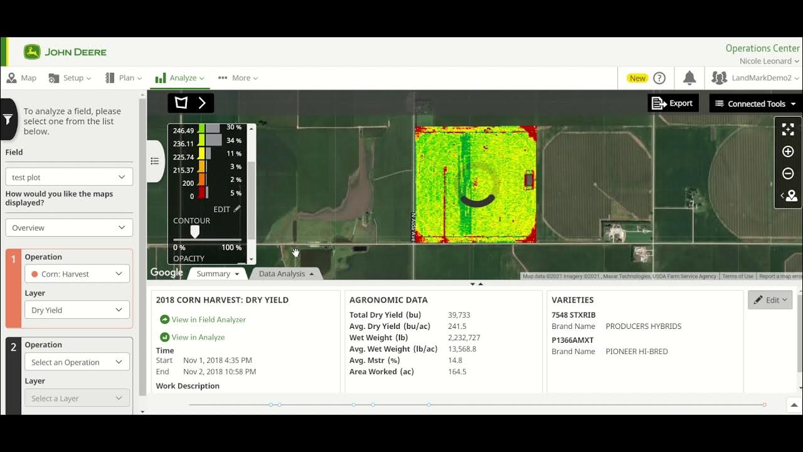Viewport: 803px width, 452px height.
Task: Open the Select an Operation dropdown
Action: click(x=77, y=362)
